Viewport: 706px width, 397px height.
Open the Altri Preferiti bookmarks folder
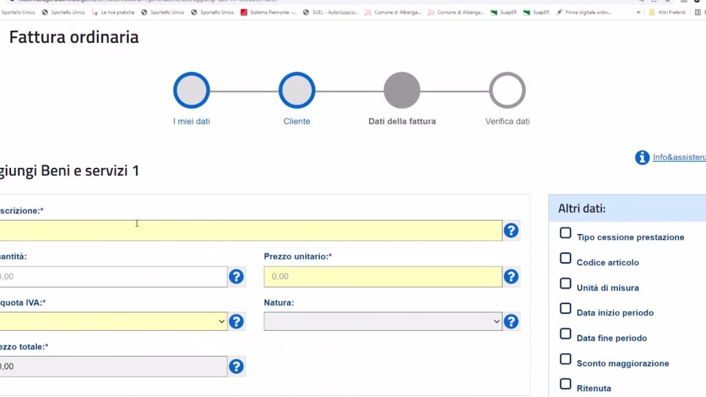(x=667, y=12)
